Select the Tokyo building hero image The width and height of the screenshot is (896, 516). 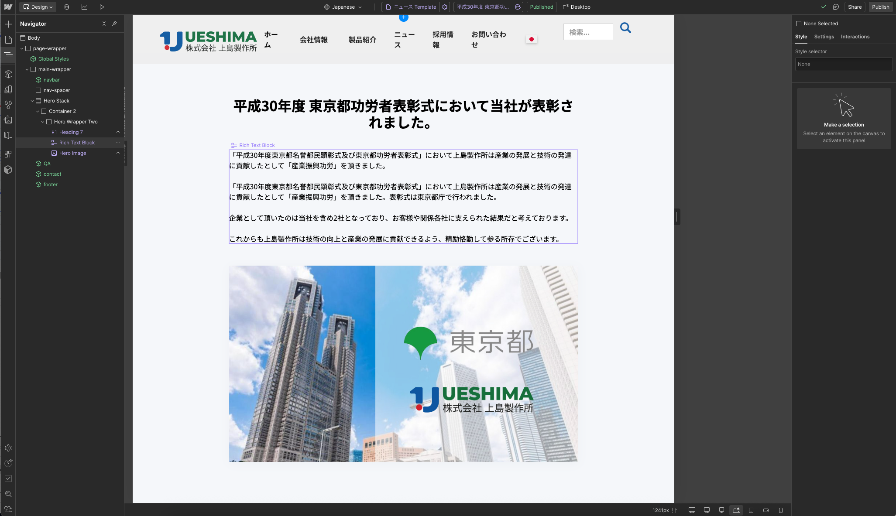click(x=403, y=364)
